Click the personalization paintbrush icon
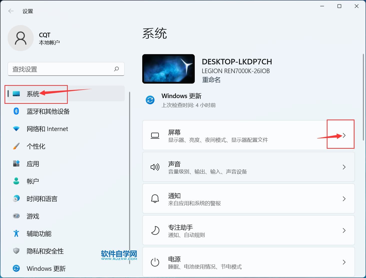This screenshot has width=366, height=278. pyautogui.click(x=16, y=146)
